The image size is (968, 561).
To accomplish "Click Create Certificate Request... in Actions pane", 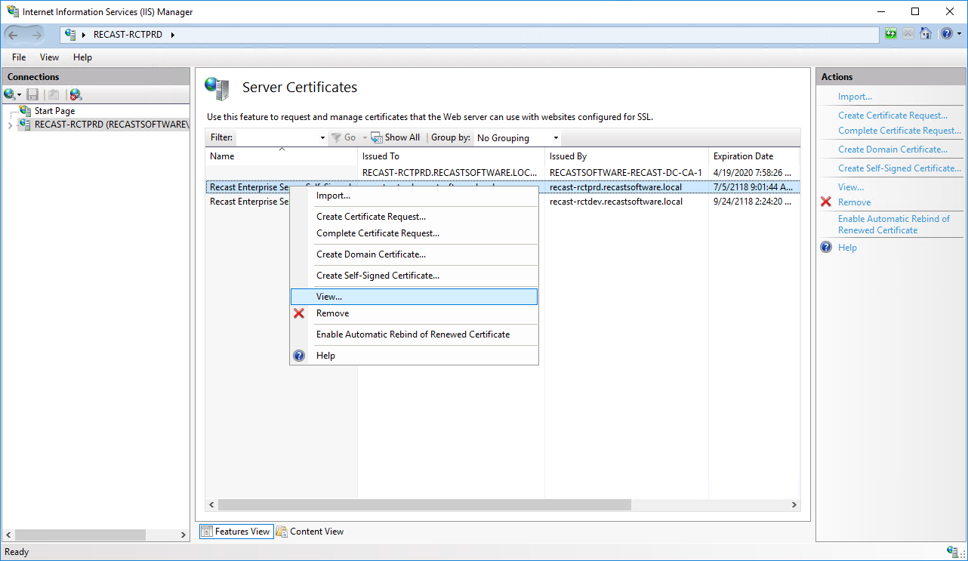I will pos(892,116).
